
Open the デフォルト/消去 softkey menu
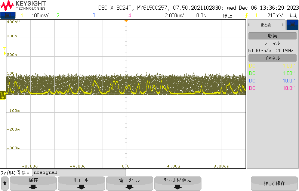click(x=178, y=184)
